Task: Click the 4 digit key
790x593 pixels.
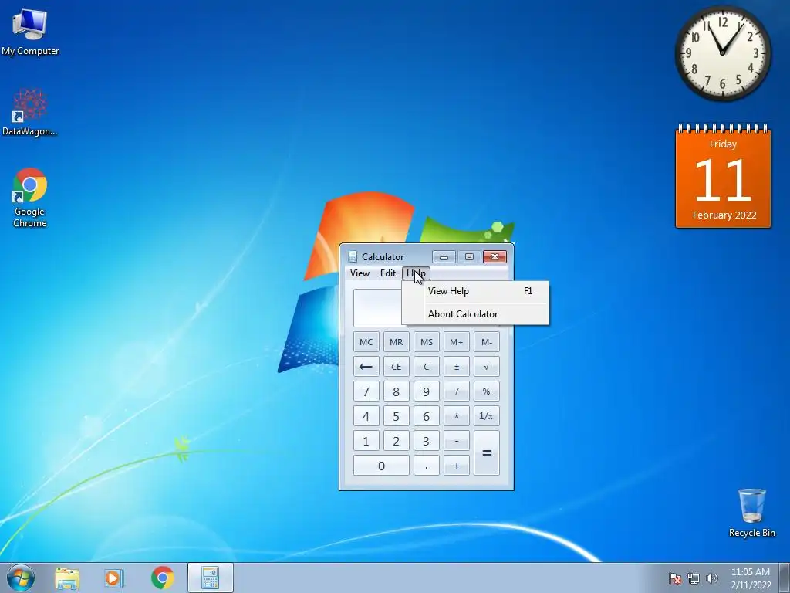Action: (x=366, y=416)
